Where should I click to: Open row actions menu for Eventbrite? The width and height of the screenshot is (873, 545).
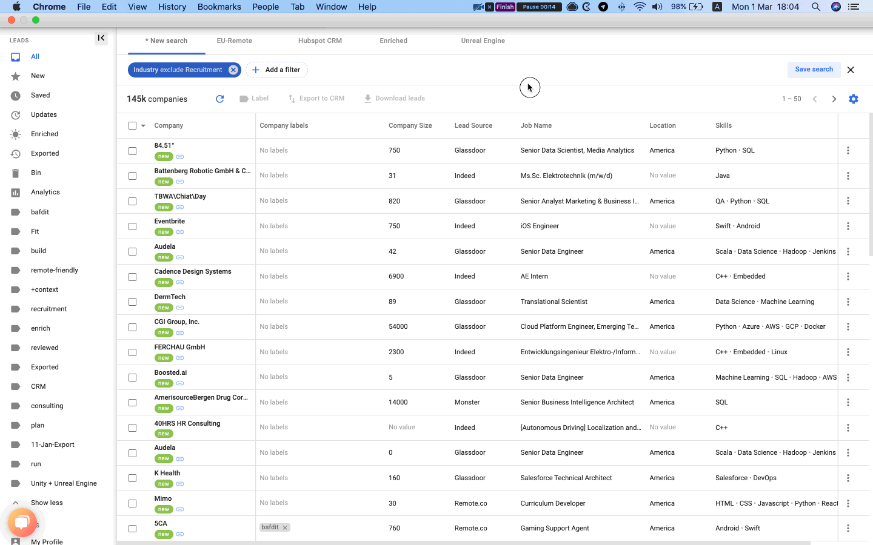[848, 226]
